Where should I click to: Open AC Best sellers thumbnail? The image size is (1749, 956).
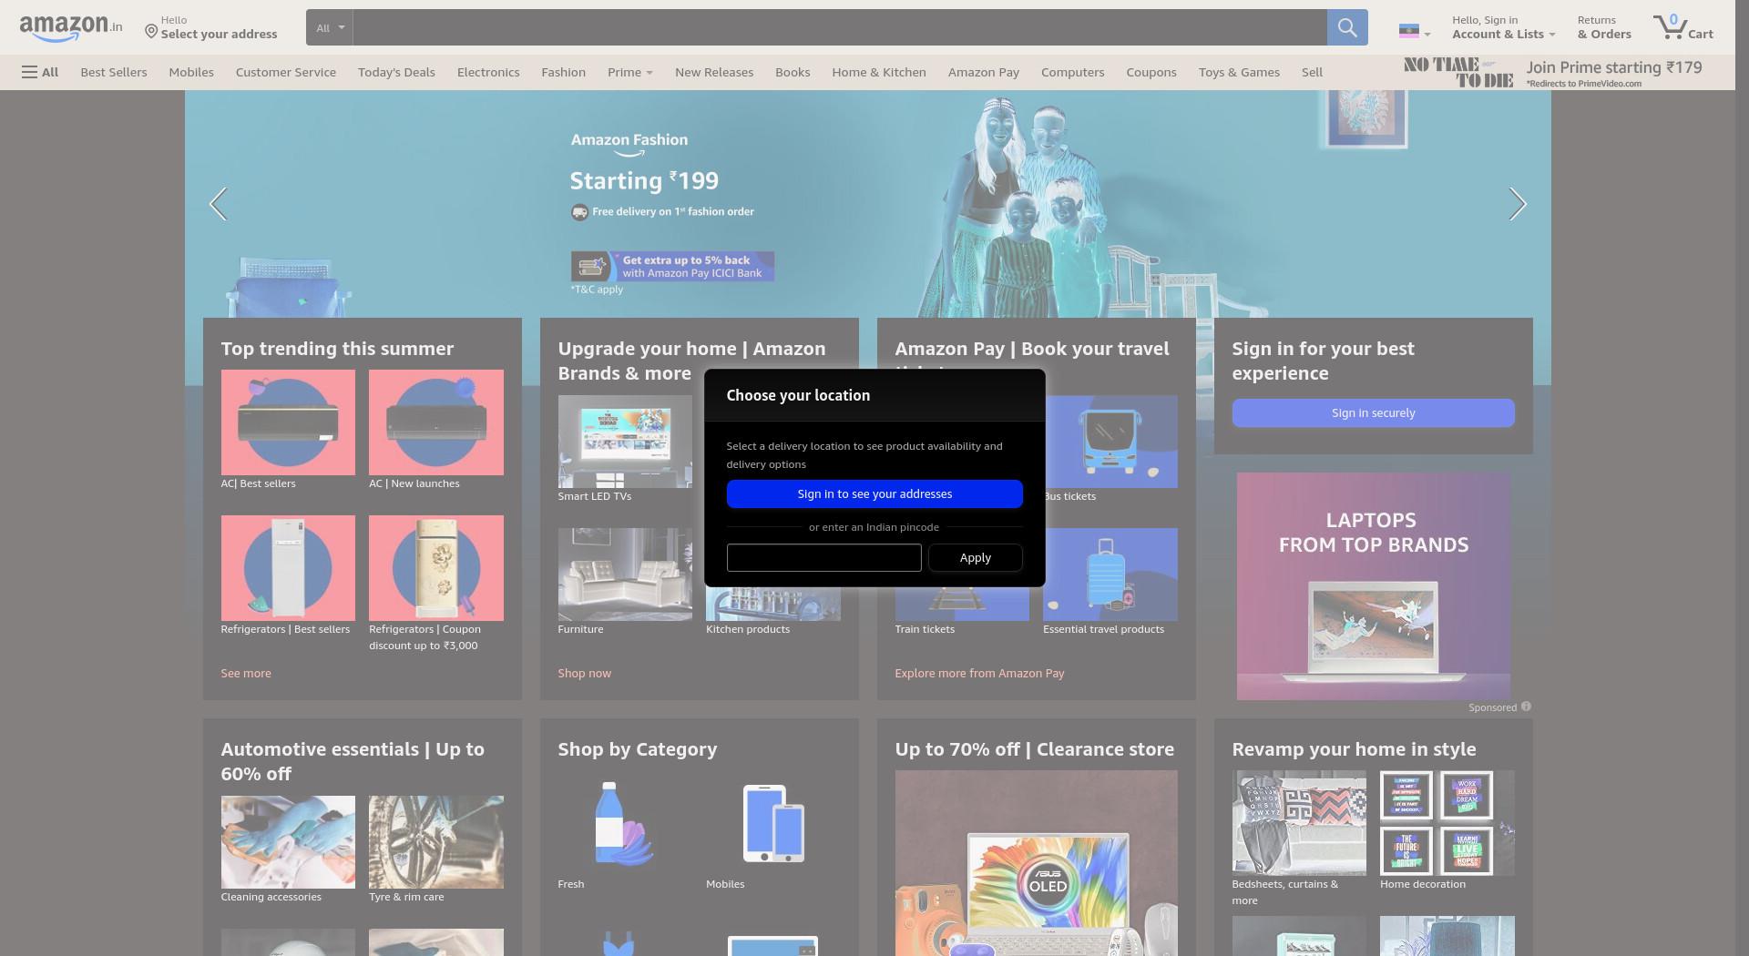(288, 422)
